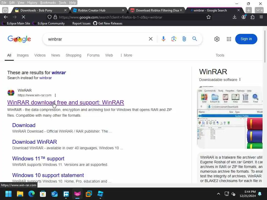
Task: Open tracking protection shield icon
Action: click(x=49, y=17)
